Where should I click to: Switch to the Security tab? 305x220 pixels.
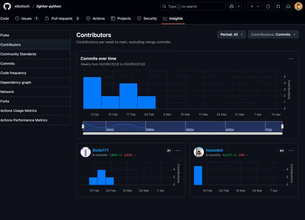(x=147, y=18)
